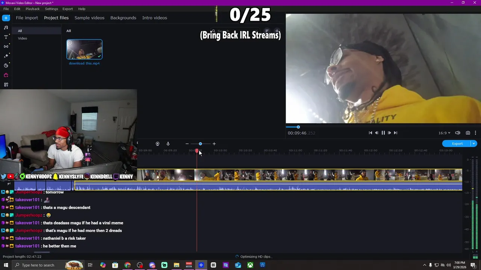Open the pink Effects Store bag icon
Image resolution: width=481 pixels, height=270 pixels.
[6, 75]
